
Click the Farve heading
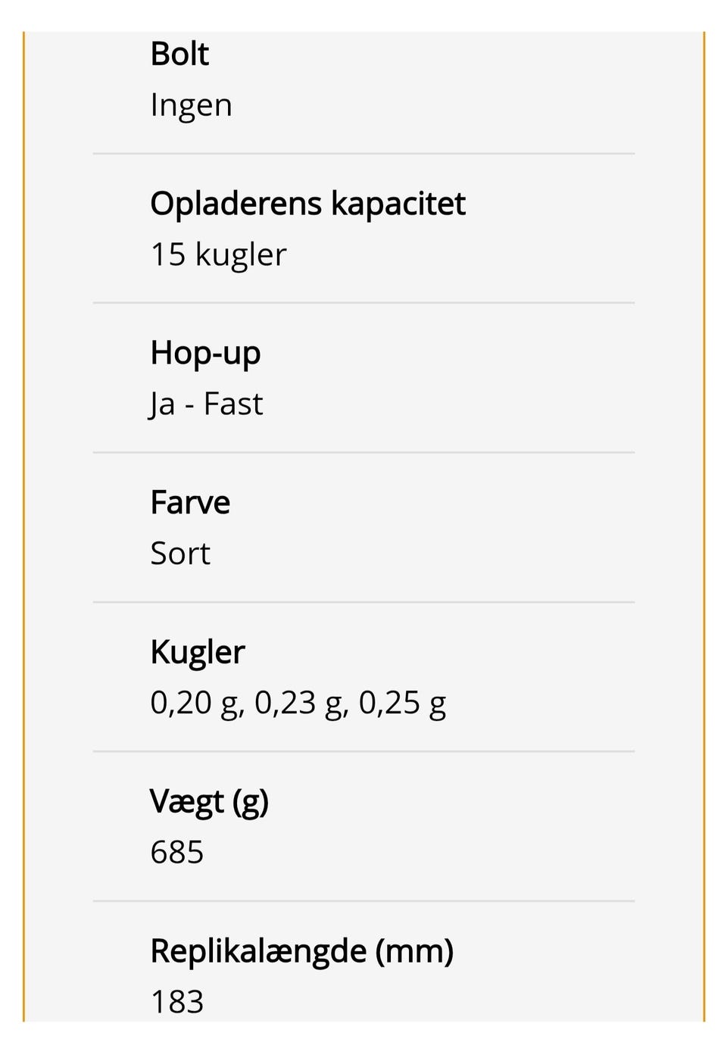coord(190,503)
